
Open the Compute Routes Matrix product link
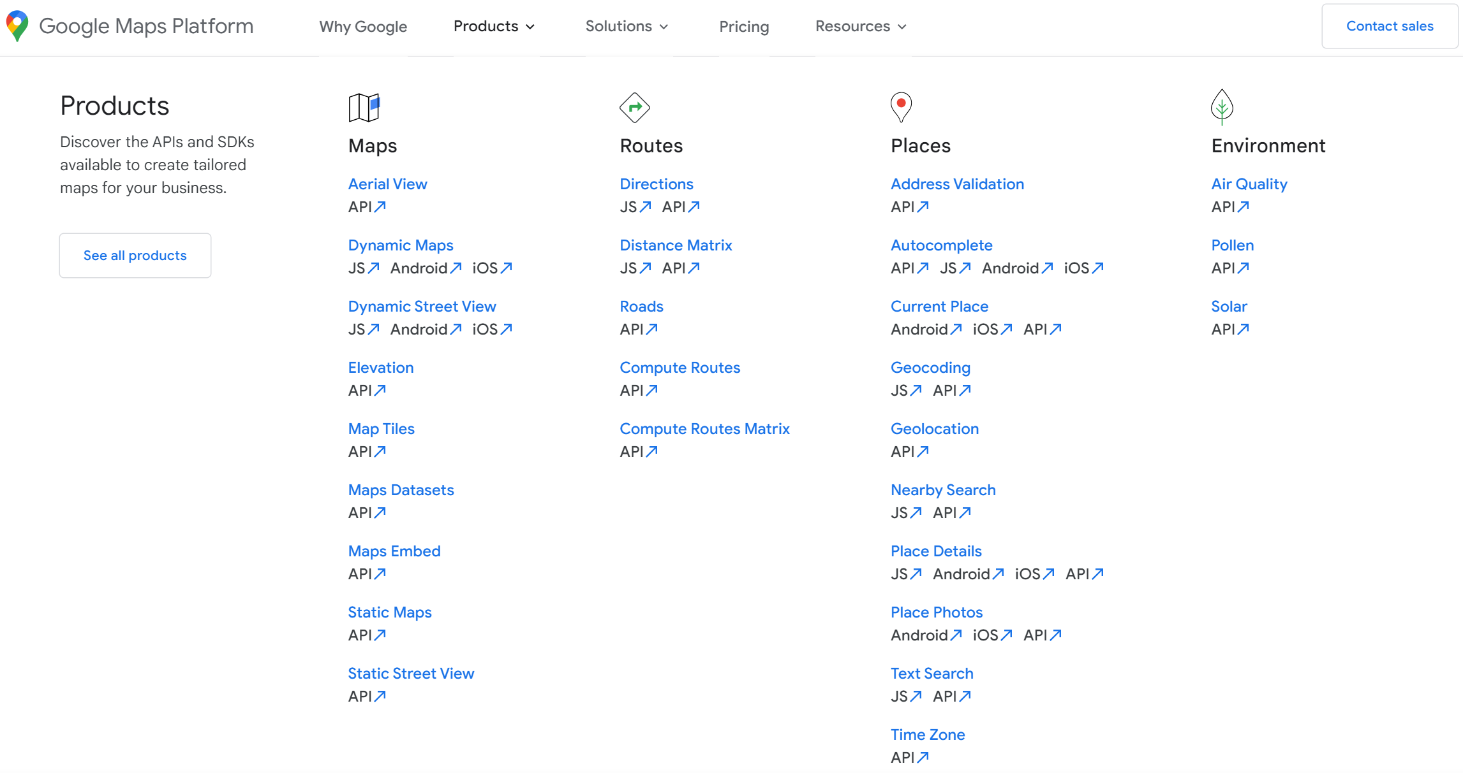tap(705, 429)
